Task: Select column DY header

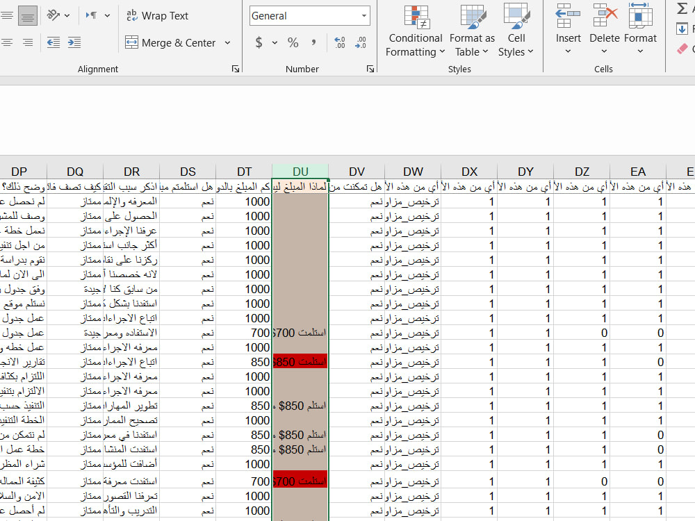Action: click(x=525, y=172)
